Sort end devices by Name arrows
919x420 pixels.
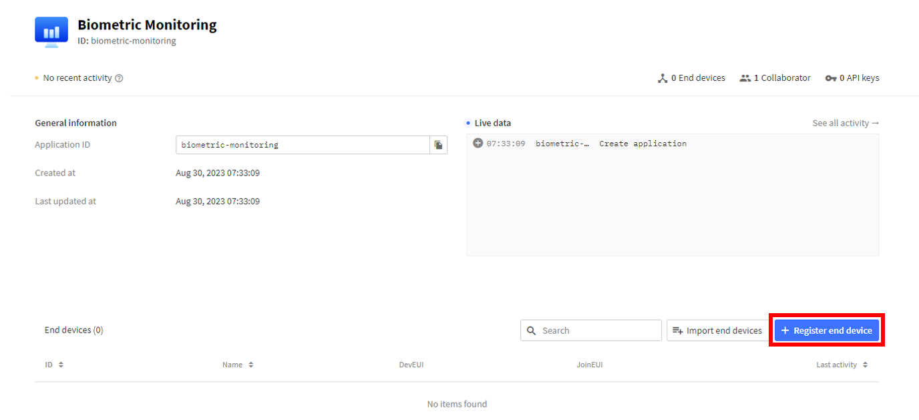(x=251, y=365)
